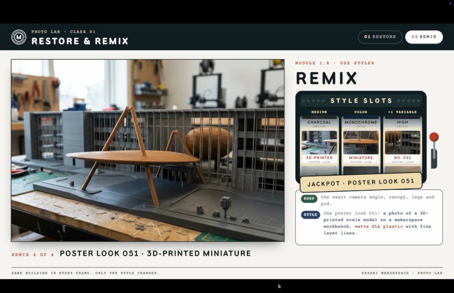The width and height of the screenshot is (454, 293).
Task: Click the Remix 4 of 4 counter
Action: point(33,255)
